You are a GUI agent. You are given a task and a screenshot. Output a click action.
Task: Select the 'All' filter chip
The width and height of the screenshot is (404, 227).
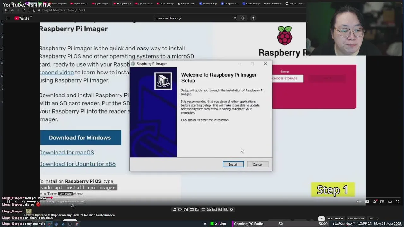[321, 218]
